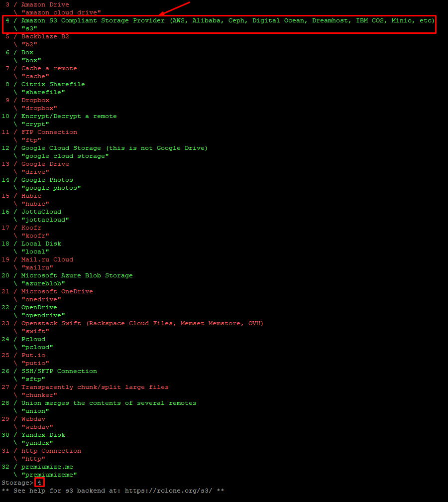Click the "Koofr" option line
The height and width of the screenshot is (502, 448).
click(x=31, y=228)
